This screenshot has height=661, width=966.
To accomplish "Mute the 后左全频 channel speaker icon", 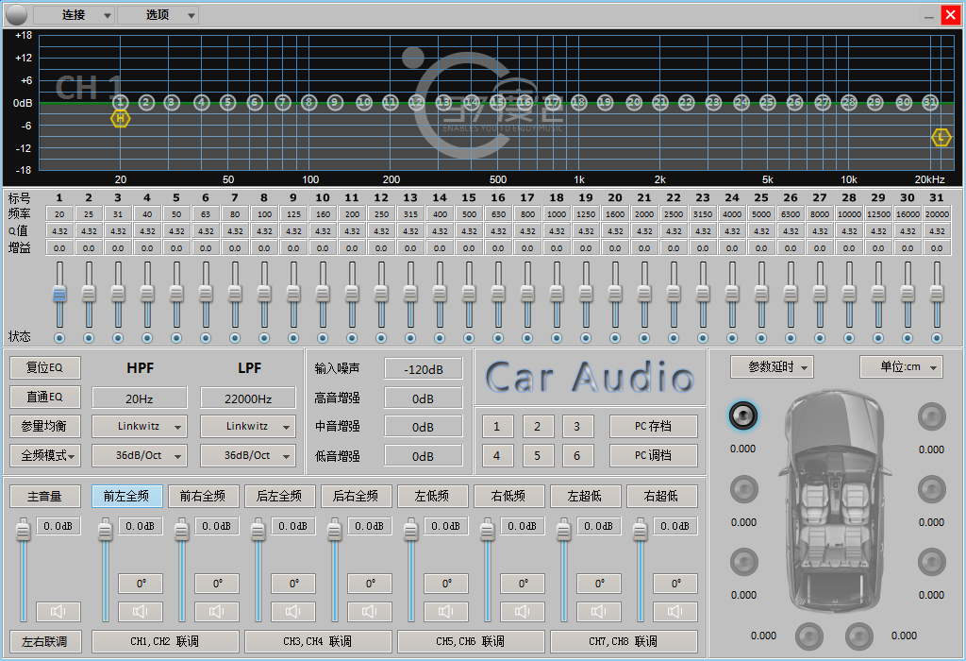I will click(x=293, y=611).
